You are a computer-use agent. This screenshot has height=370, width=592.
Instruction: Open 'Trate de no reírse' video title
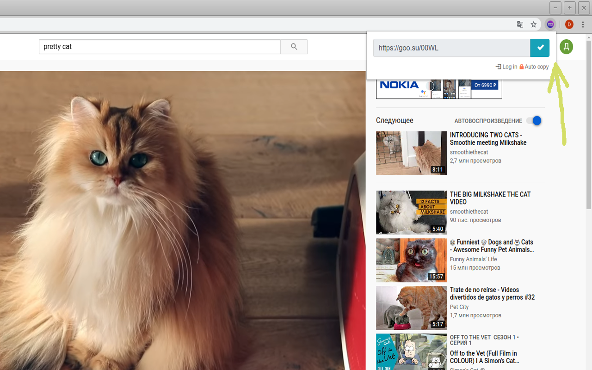[x=492, y=293]
